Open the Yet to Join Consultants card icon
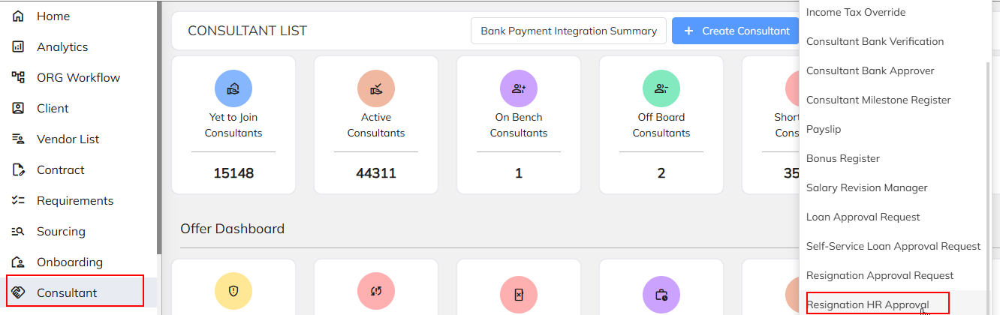1000x315 pixels. tap(233, 88)
